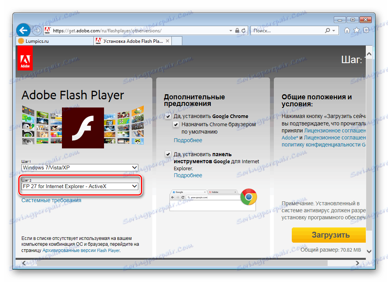Open the Лицензионное соглашение Adobe link

324,134
